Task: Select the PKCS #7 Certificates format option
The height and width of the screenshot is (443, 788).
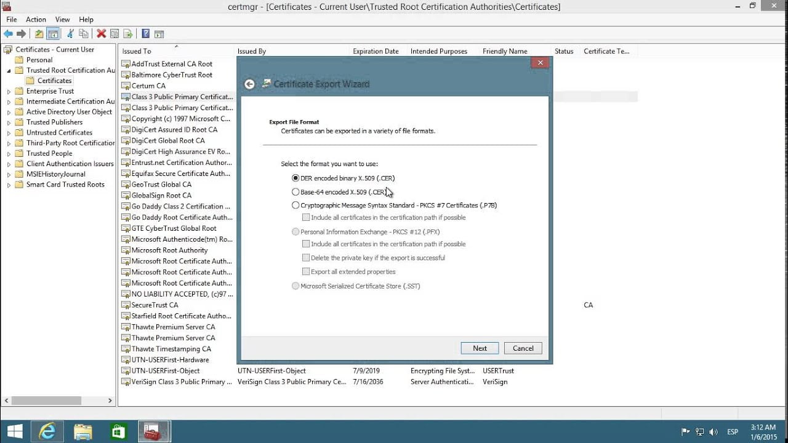Action: point(295,205)
